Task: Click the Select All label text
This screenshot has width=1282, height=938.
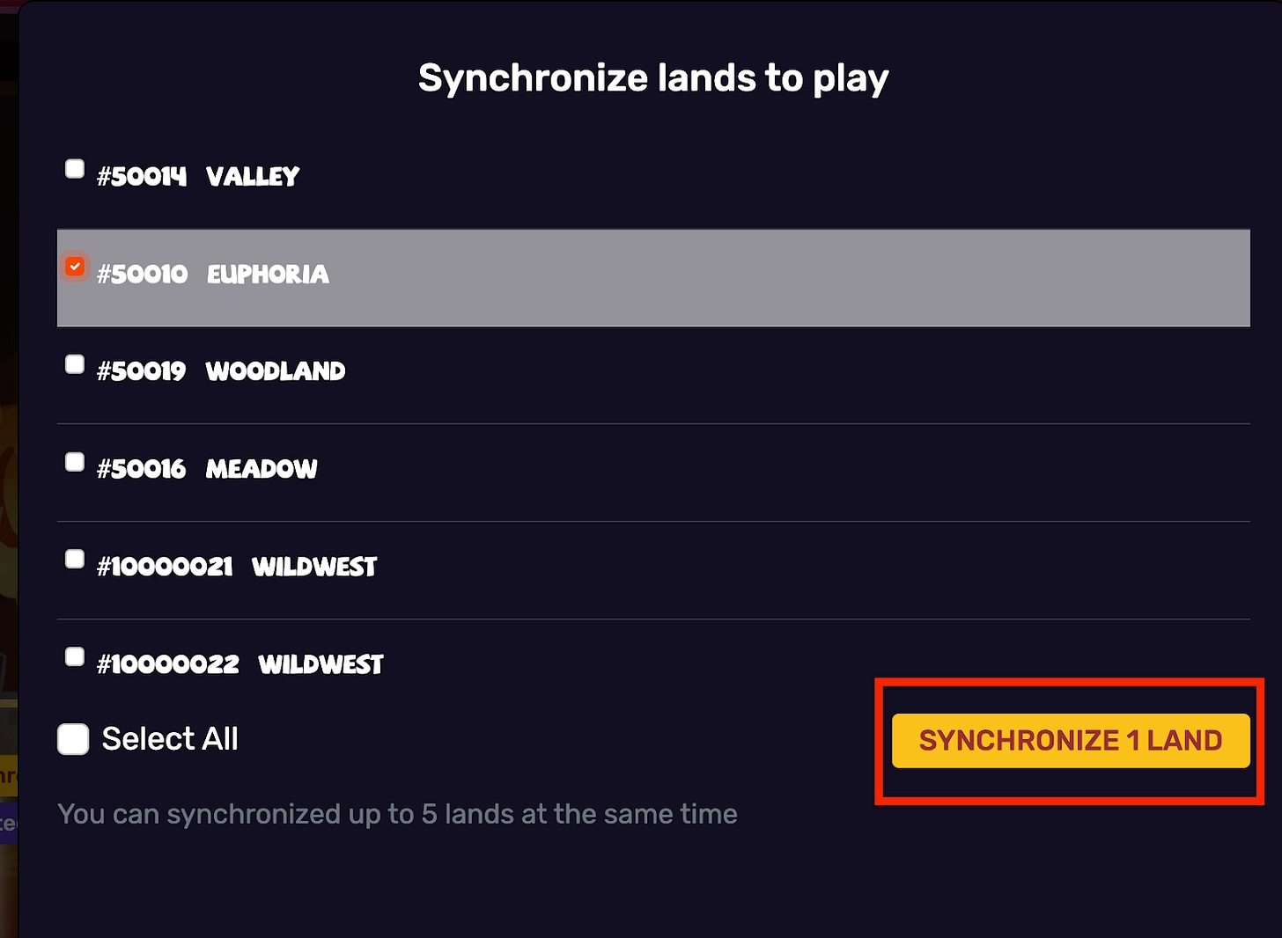Action: coord(170,739)
